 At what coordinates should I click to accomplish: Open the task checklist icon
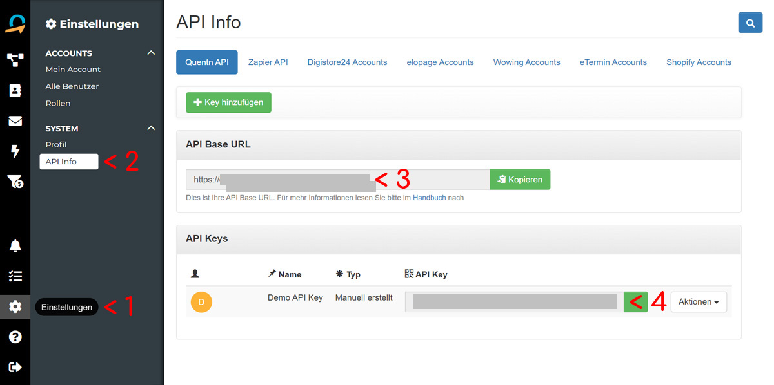tap(14, 276)
